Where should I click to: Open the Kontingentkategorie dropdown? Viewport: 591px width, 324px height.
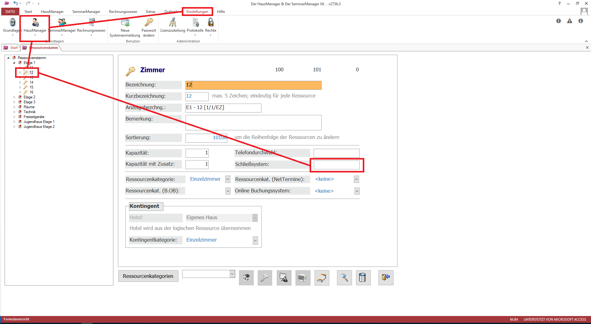[x=255, y=240]
